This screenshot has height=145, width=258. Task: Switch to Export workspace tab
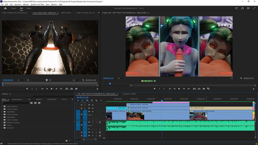pos(29,8)
